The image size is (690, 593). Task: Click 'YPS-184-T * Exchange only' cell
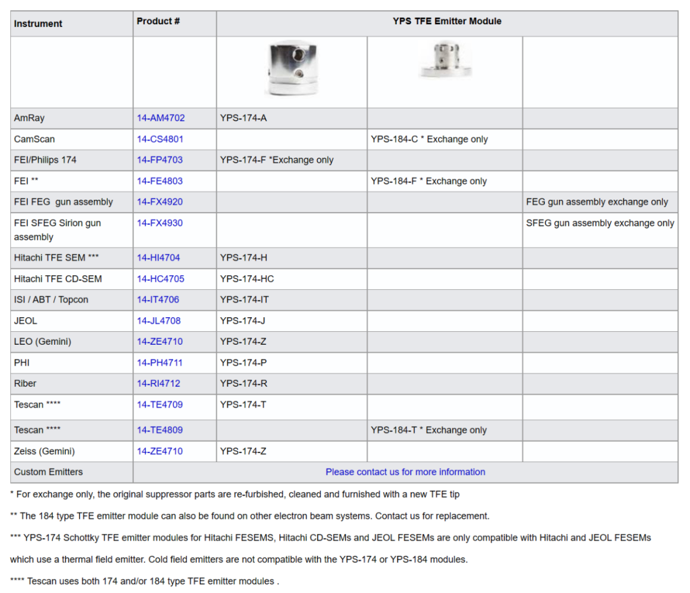pos(445,430)
